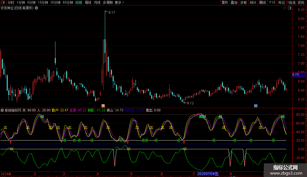
Task: Click the 复权 button
Action: pyautogui.click(x=225, y=2)
